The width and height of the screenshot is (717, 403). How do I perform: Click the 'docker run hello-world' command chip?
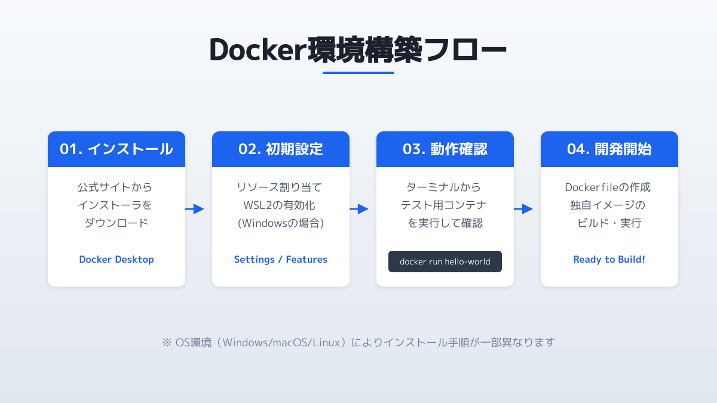click(445, 262)
